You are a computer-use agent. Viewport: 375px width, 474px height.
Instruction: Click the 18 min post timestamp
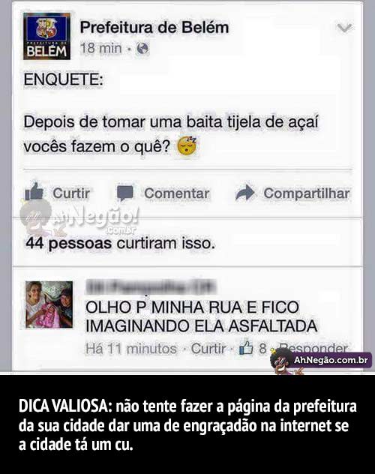[x=101, y=48]
